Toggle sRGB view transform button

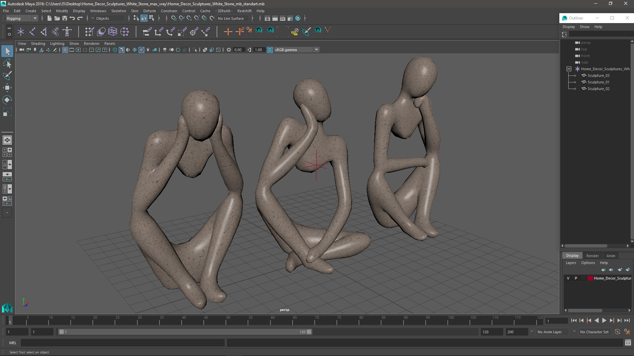(270, 50)
